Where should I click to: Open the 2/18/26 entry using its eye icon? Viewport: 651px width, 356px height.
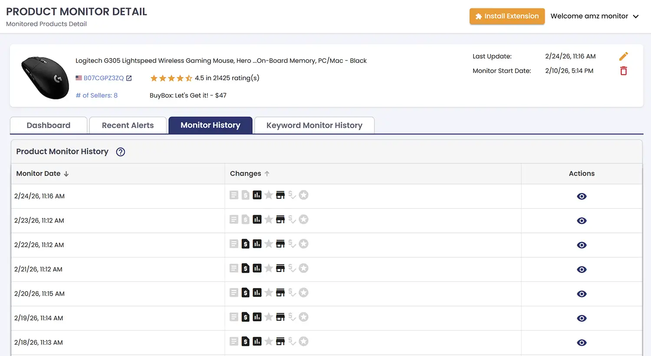tap(582, 342)
